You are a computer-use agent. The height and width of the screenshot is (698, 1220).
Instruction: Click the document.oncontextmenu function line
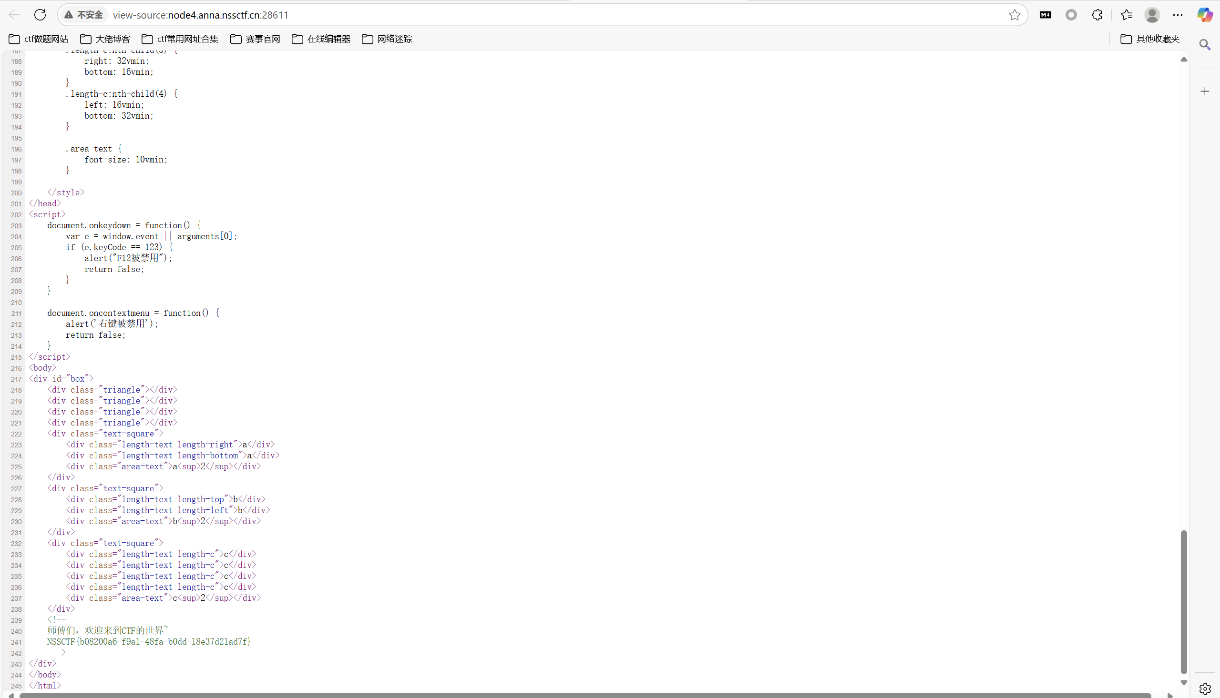point(133,313)
